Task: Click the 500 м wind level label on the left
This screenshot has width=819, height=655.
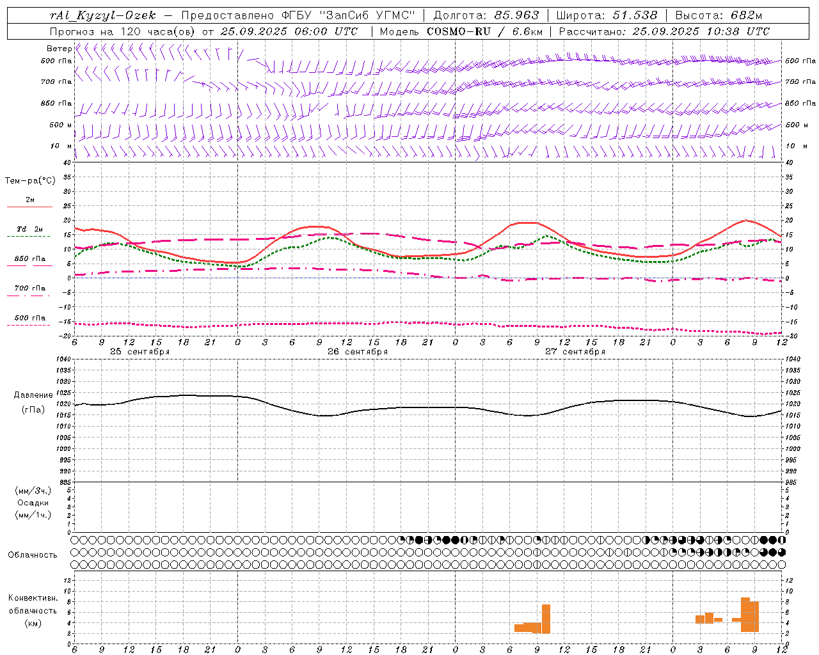Action: 61,125
